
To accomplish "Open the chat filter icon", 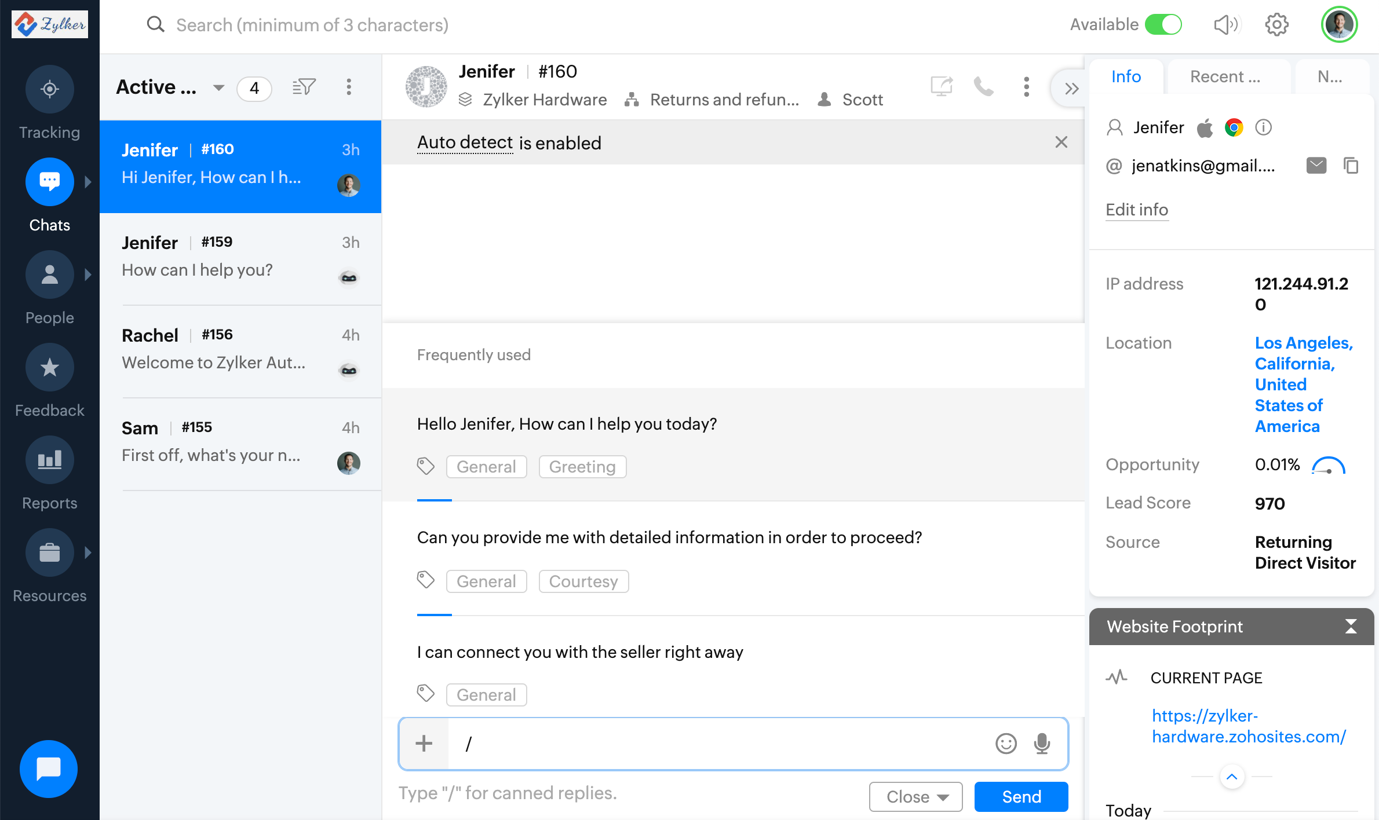I will pos(304,87).
